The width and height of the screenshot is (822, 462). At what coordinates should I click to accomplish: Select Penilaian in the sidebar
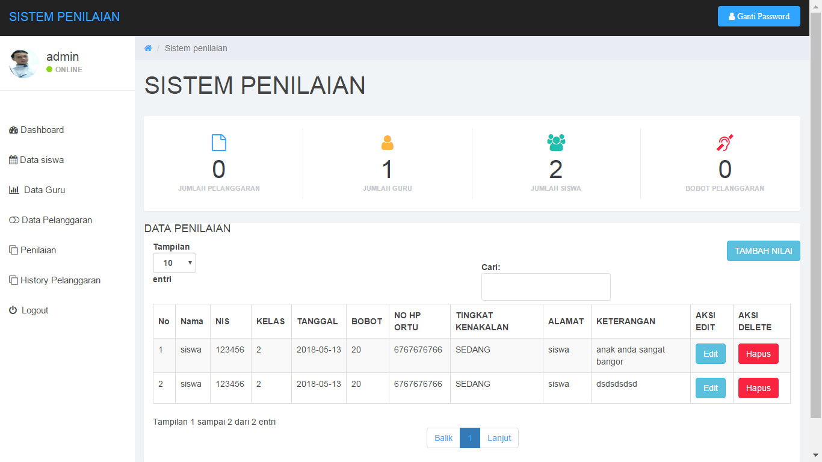(38, 250)
